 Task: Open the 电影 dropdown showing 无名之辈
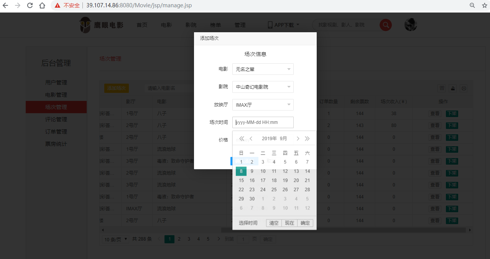coord(263,69)
